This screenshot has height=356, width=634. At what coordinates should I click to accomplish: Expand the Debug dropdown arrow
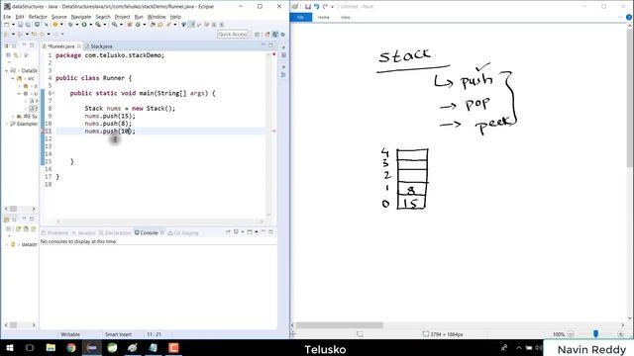pyautogui.click(x=76, y=25)
